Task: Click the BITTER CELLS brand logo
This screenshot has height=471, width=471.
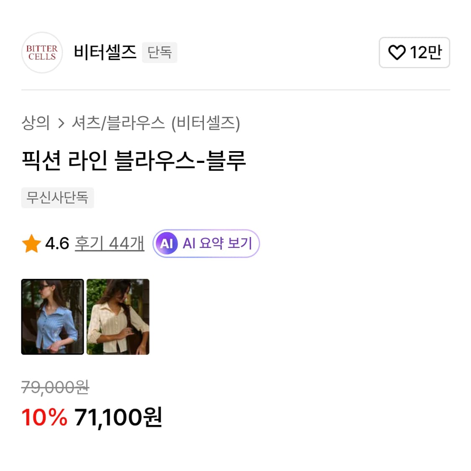Action: [x=42, y=53]
